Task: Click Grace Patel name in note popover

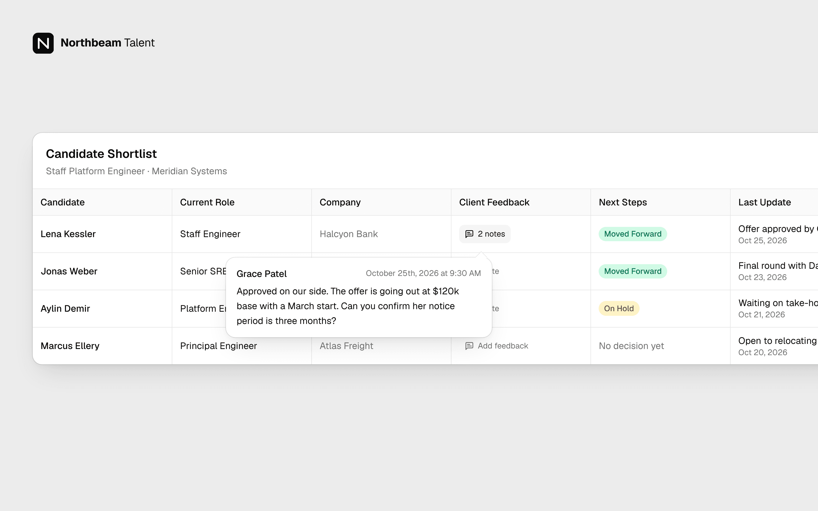Action: 261,273
